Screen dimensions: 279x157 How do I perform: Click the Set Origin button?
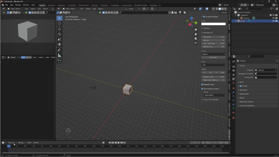tap(214, 57)
